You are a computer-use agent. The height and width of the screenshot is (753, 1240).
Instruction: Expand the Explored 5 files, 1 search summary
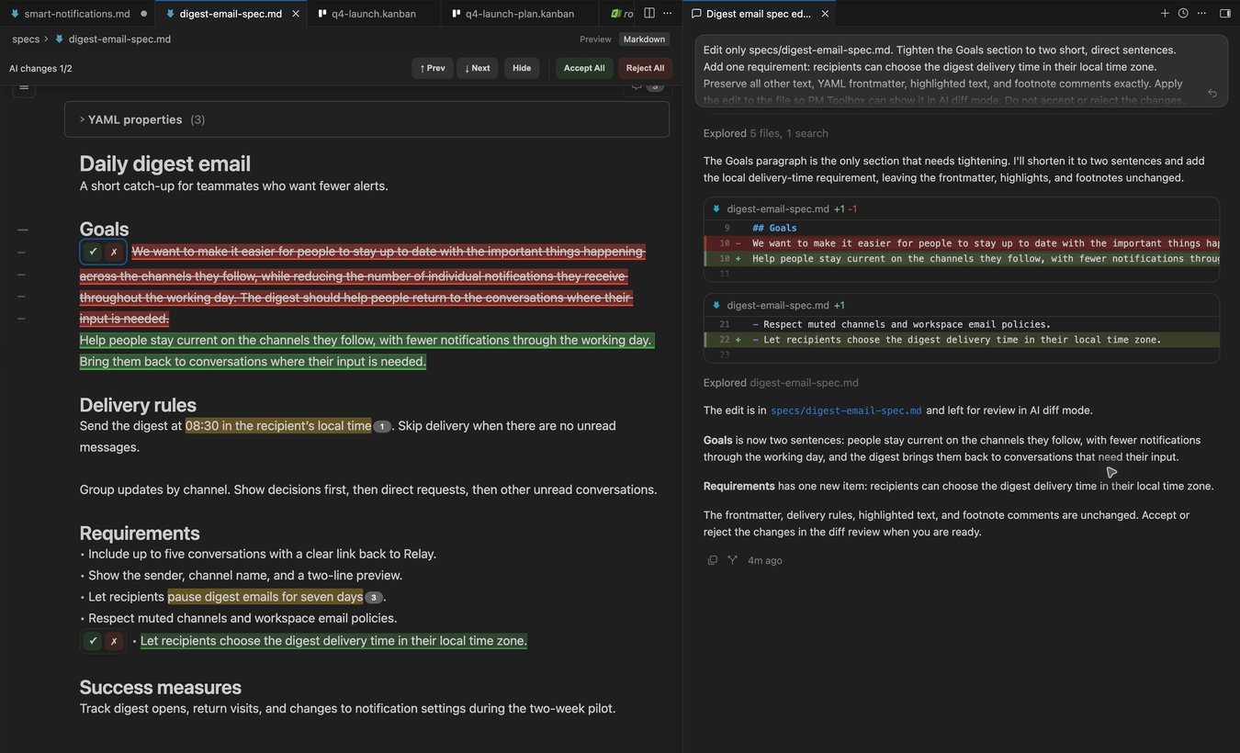tap(765, 133)
